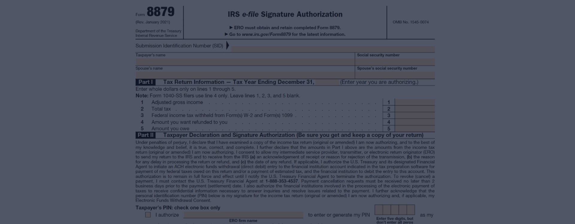Image resolution: width=575 pixels, height=224 pixels.
Task: Click 'ERO must obtain and retain' line
Action: (285, 28)
